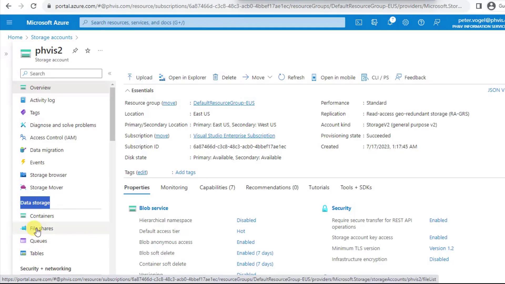Image resolution: width=505 pixels, height=284 pixels.
Task: Open portal settings gear icon
Action: pyautogui.click(x=406, y=23)
